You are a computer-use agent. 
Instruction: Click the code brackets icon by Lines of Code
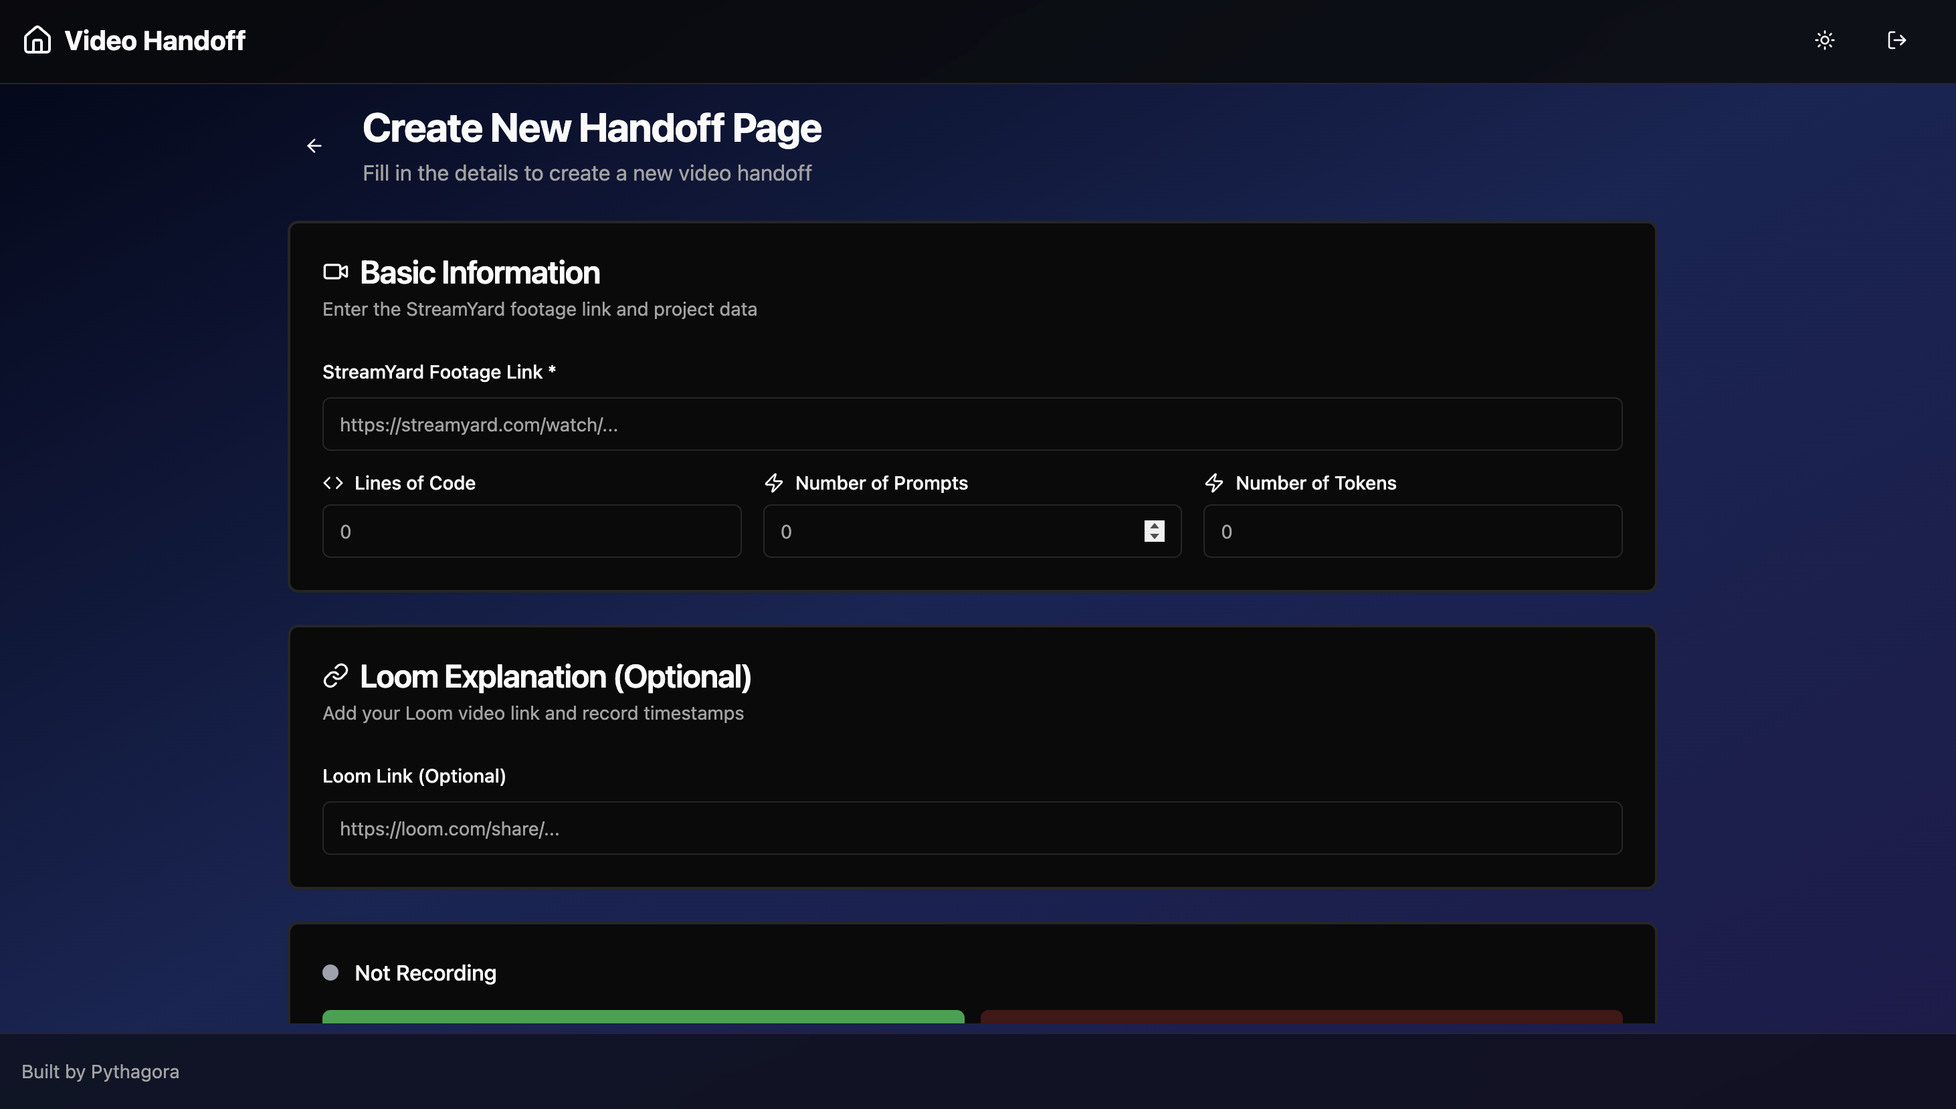(x=333, y=483)
